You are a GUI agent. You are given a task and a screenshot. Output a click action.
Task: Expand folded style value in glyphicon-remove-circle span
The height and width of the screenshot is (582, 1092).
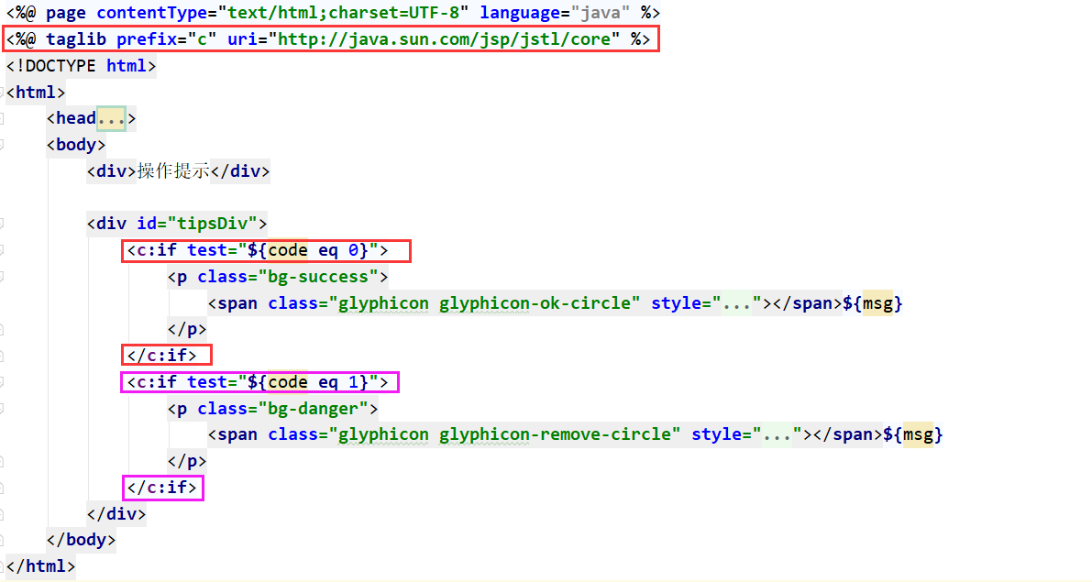coord(778,434)
